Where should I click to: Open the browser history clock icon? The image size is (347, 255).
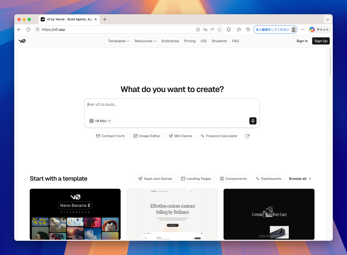[x=248, y=29]
